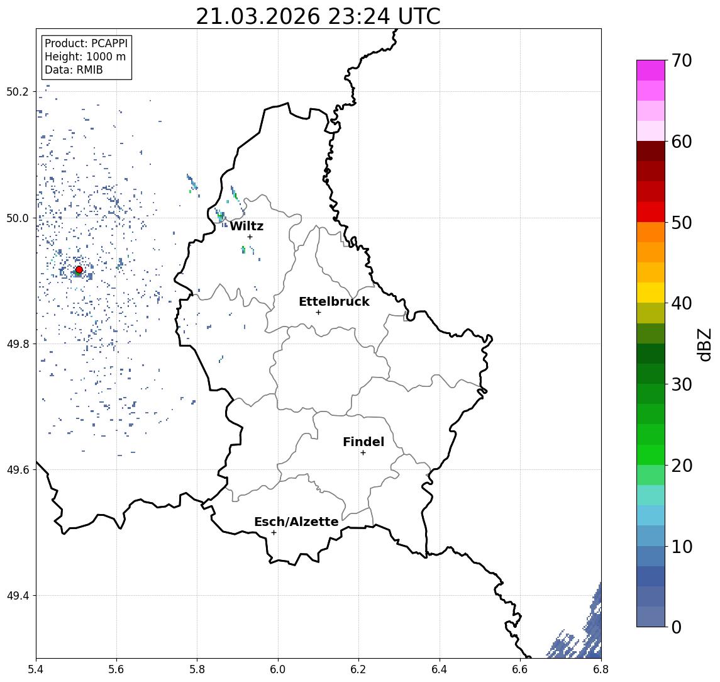720x682 pixels.
Task: Click the 60 value on the colorbar
Action: click(x=682, y=142)
